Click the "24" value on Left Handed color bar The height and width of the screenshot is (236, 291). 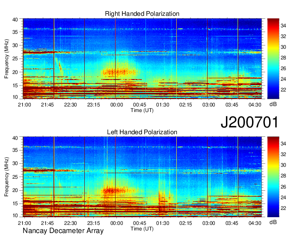[283, 198]
